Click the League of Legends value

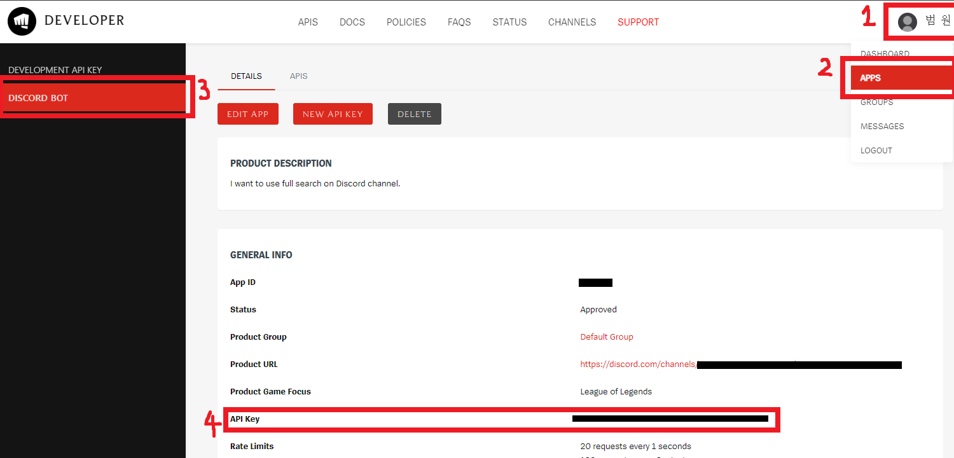pyautogui.click(x=616, y=392)
